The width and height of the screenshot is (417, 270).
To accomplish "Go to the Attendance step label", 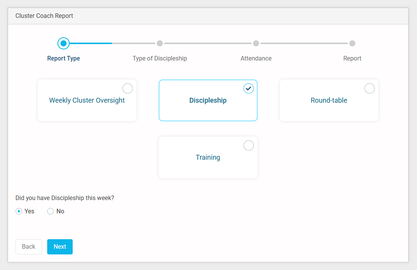I will click(x=256, y=59).
